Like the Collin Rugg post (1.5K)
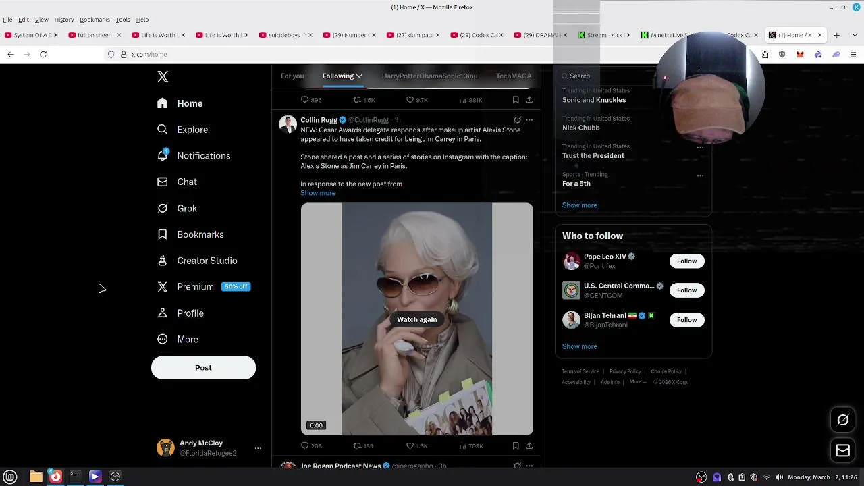 click(x=416, y=446)
